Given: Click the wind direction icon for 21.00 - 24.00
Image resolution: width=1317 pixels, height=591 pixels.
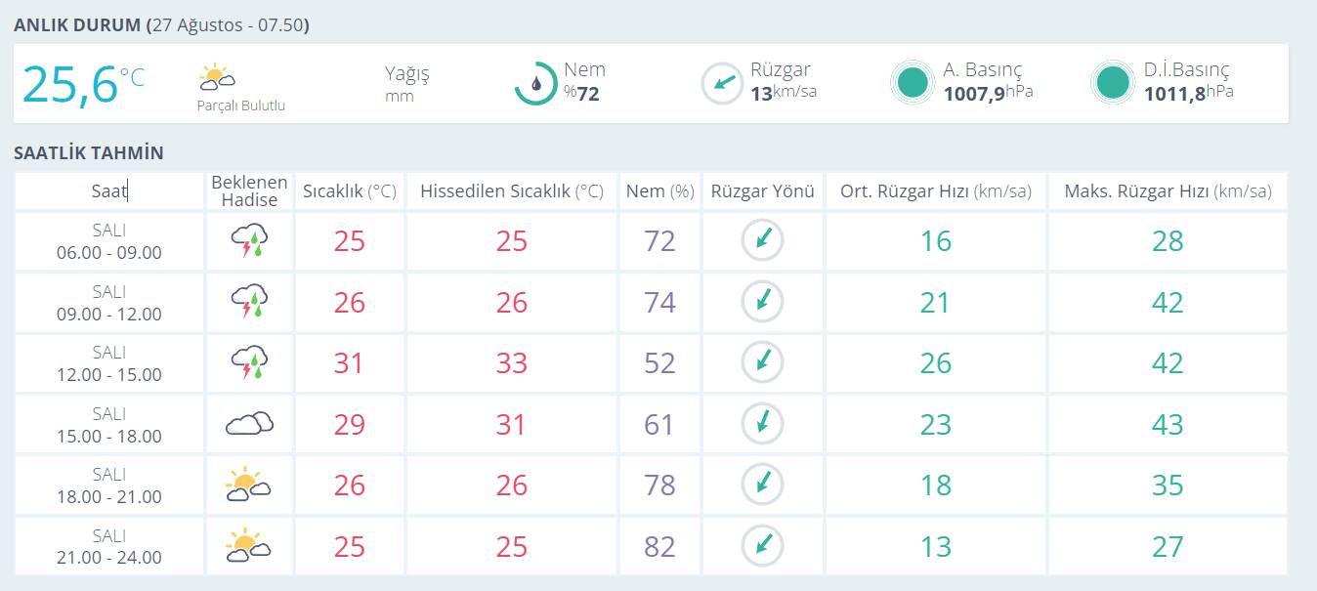Looking at the screenshot, I should point(763,545).
